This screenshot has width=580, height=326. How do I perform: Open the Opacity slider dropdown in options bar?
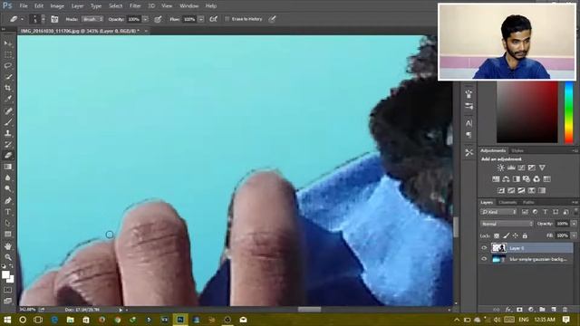coord(145,19)
